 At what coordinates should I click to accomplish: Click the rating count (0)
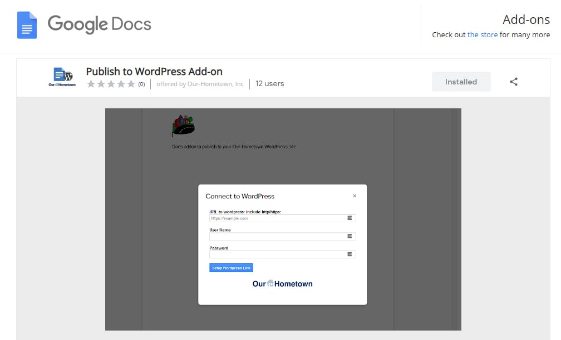click(142, 84)
